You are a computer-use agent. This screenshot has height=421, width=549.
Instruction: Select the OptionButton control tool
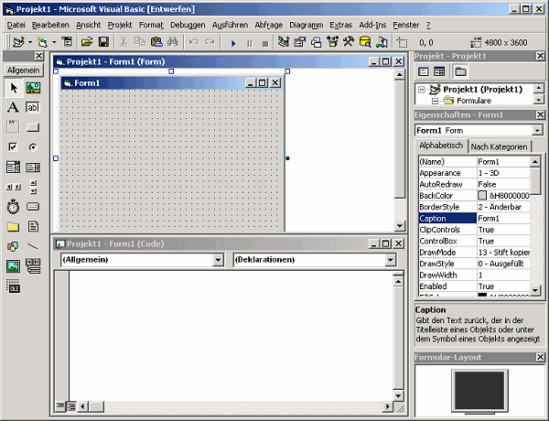point(33,147)
